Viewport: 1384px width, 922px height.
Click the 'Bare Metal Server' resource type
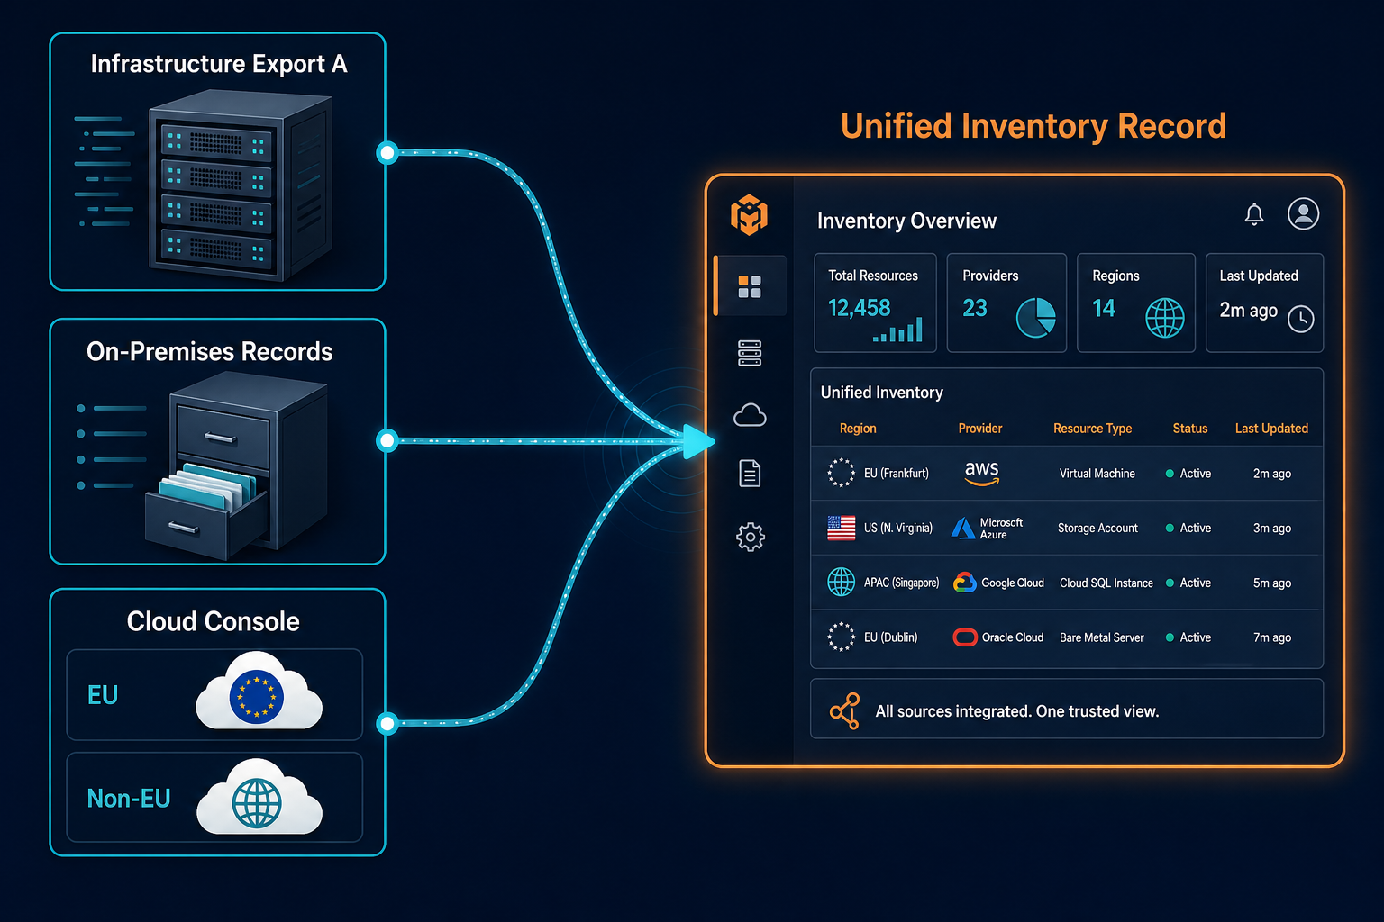1102,637
